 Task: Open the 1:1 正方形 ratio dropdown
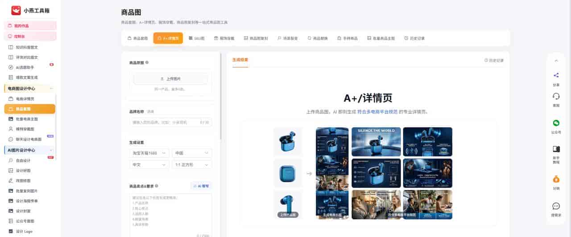pos(192,165)
